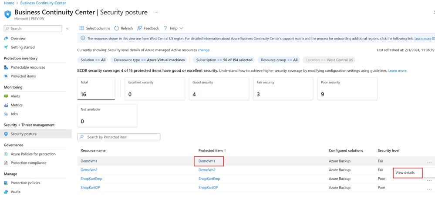Click the Alerts icon in sidebar
The height and width of the screenshot is (202, 435).
[x=6, y=96]
